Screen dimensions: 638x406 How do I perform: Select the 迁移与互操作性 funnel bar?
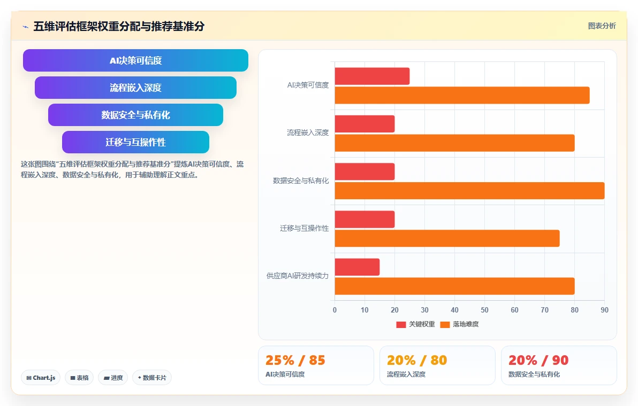135,142
